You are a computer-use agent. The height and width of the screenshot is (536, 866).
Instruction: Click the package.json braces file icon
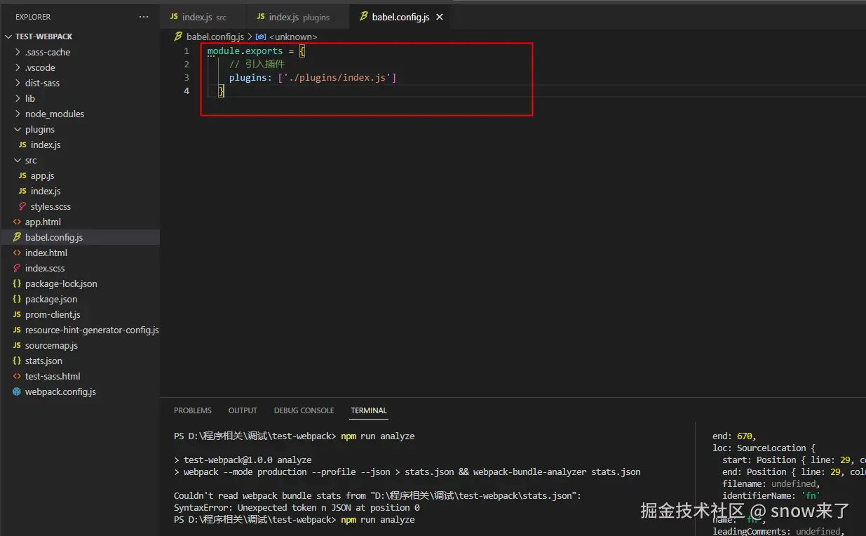pos(17,299)
